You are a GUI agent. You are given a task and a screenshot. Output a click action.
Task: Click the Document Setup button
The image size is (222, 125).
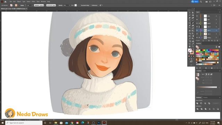pos(85,5)
